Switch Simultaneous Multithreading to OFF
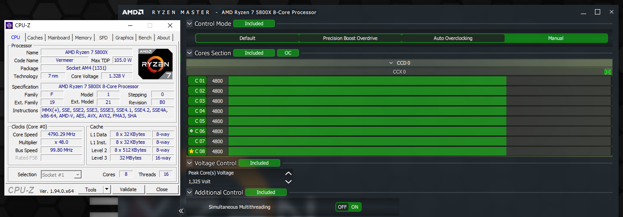 pyautogui.click(x=342, y=207)
